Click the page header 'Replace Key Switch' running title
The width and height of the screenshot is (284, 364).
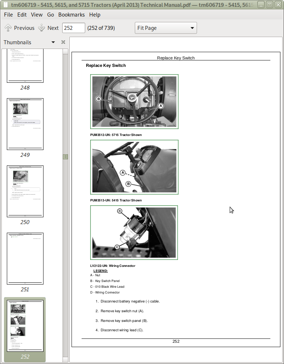[x=176, y=58]
